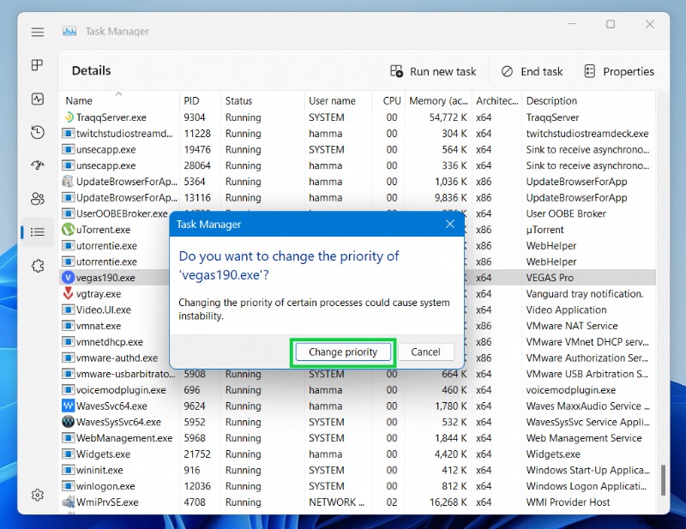View the App history panel
The height and width of the screenshot is (529, 686).
[x=37, y=133]
